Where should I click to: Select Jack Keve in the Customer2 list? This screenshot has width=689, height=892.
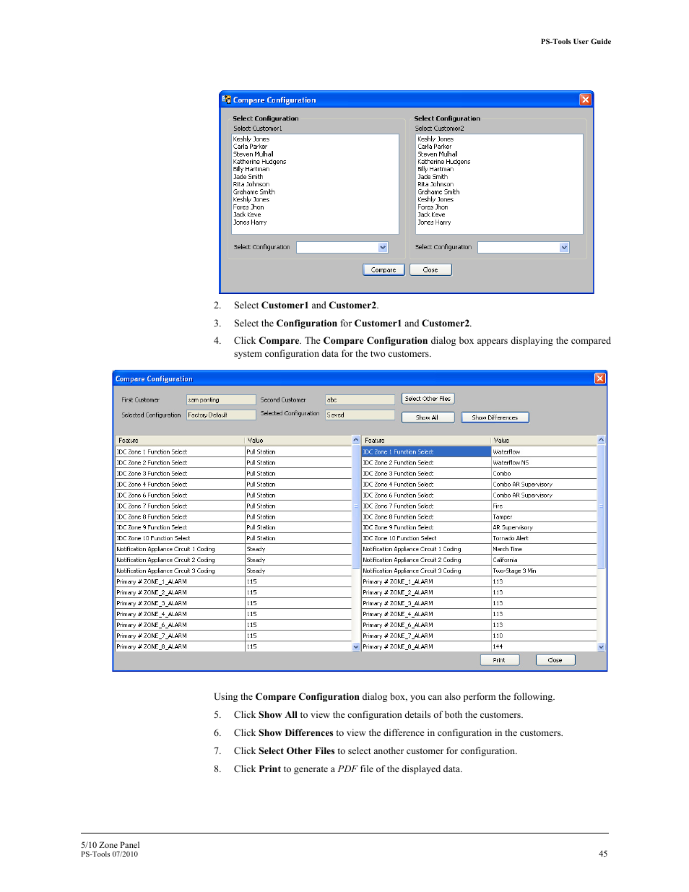pos(431,215)
